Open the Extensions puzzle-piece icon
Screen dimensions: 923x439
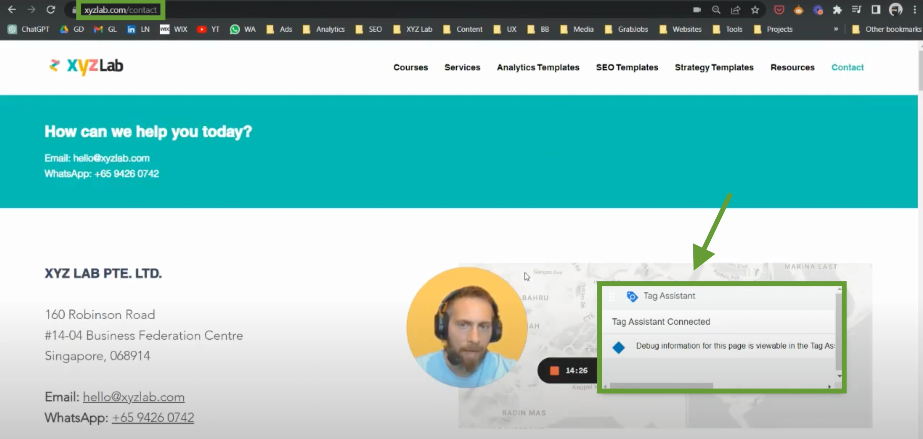pos(837,10)
